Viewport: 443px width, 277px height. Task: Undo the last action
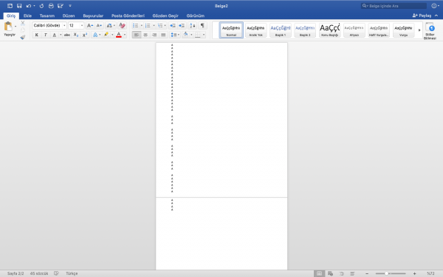tap(28, 6)
